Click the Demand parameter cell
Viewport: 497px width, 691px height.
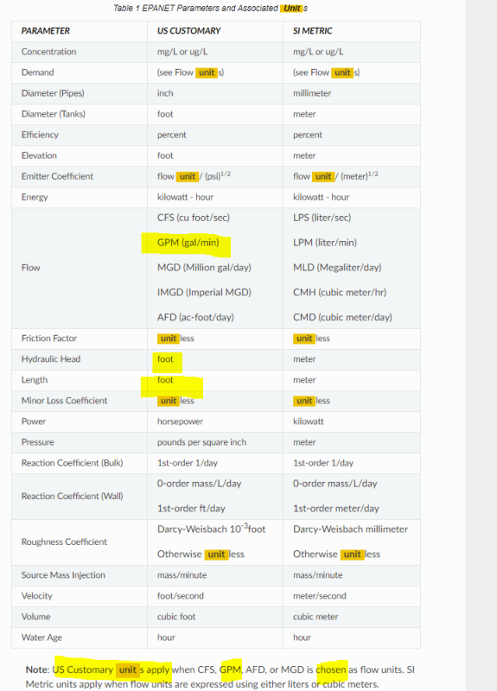click(x=37, y=73)
